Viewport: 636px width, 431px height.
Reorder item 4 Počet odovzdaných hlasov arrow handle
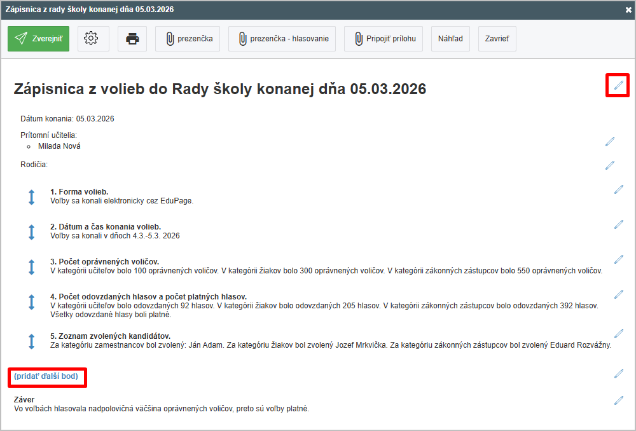pyautogui.click(x=31, y=302)
